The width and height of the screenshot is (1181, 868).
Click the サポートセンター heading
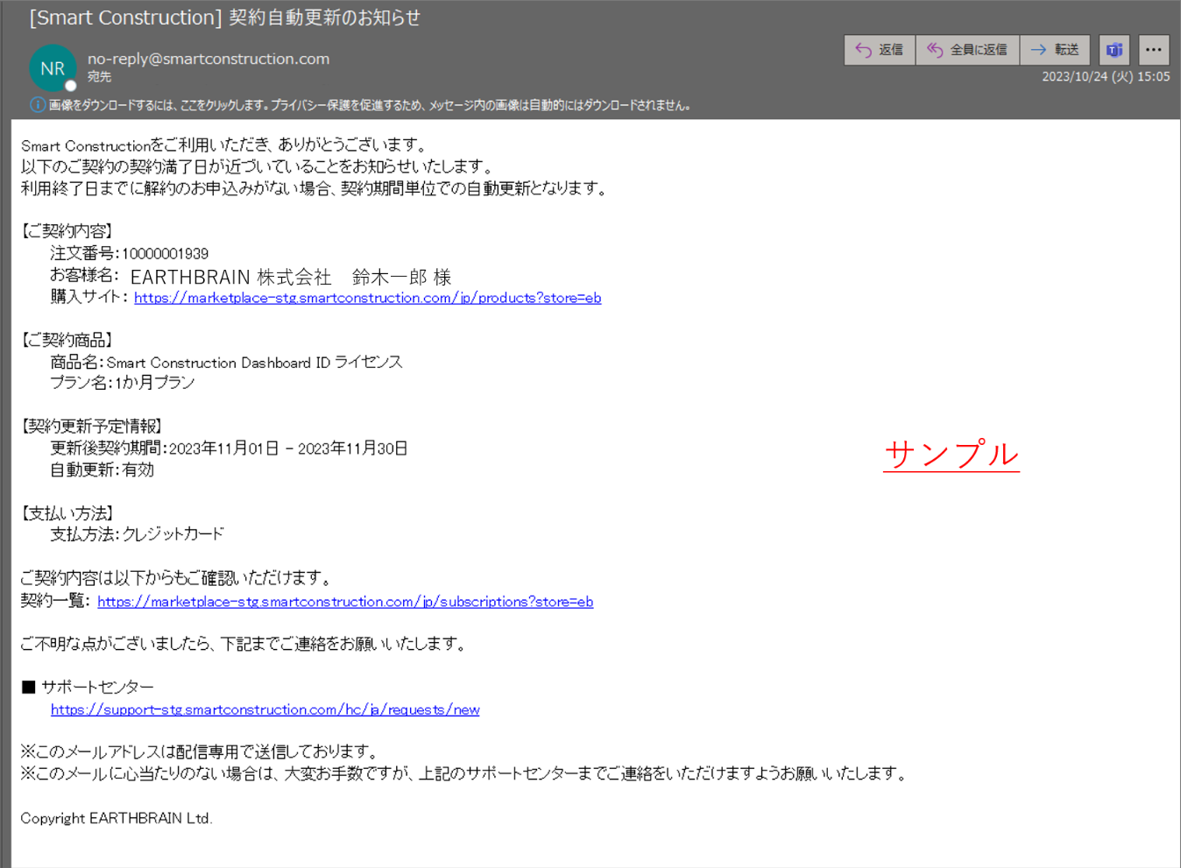click(x=97, y=688)
